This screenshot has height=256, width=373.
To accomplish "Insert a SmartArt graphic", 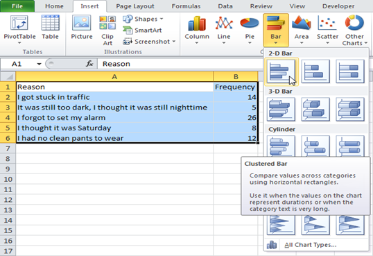I will click(142, 31).
